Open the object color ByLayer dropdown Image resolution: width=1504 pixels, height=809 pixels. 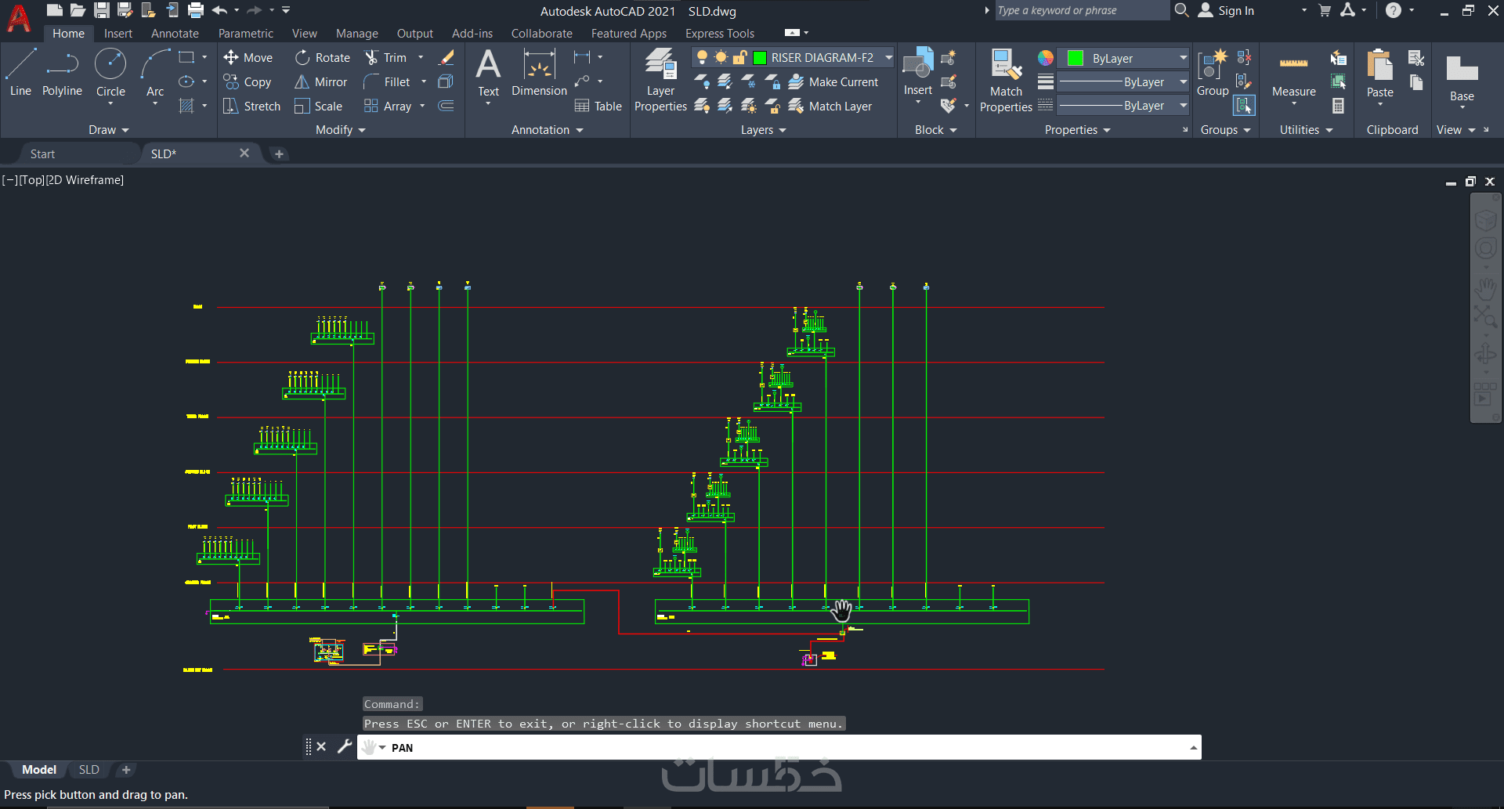click(x=1183, y=58)
